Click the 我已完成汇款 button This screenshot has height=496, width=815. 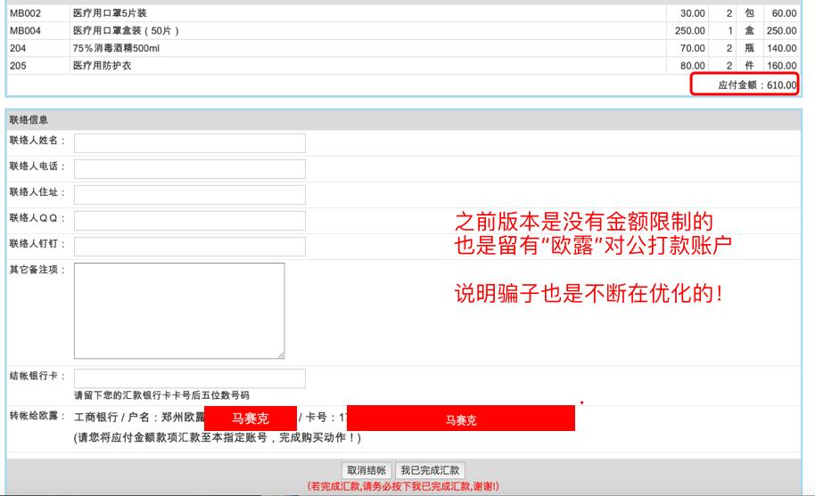[x=430, y=470]
